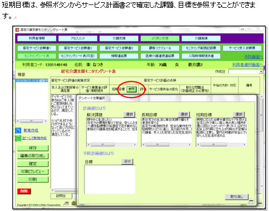The width and height of the screenshot is (269, 211).
Task: Click the コピーして新規作成 link
Action: (34, 138)
